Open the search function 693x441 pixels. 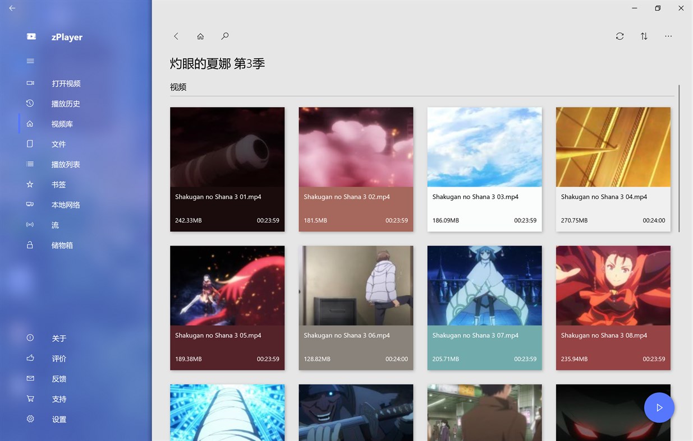coord(224,36)
